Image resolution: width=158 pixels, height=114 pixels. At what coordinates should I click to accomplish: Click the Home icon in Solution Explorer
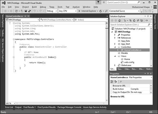click(120, 21)
